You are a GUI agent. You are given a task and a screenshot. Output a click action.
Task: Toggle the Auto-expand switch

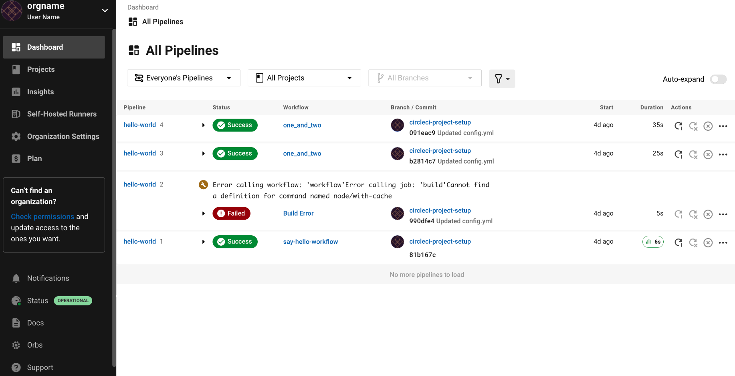pos(718,79)
